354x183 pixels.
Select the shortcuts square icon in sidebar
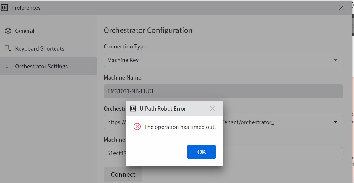(x=7, y=48)
